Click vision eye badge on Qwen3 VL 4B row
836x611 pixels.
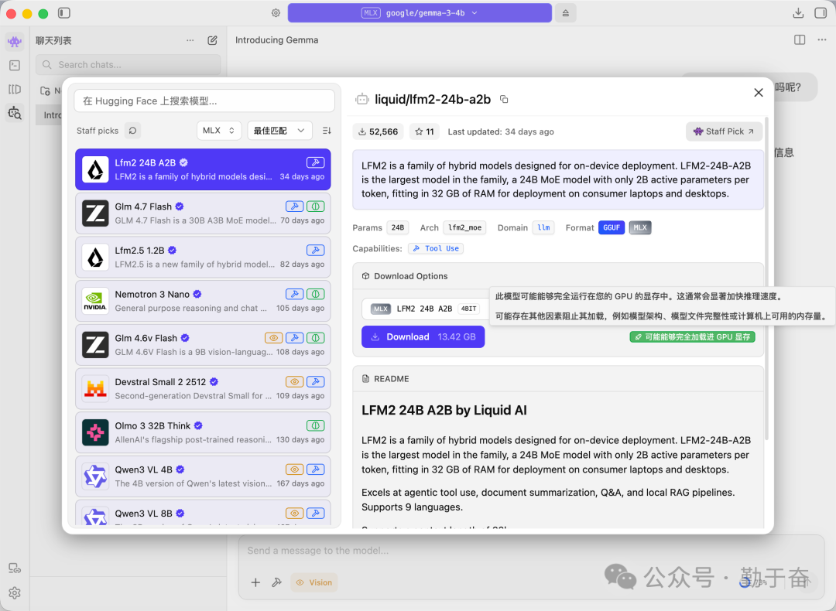coord(294,469)
